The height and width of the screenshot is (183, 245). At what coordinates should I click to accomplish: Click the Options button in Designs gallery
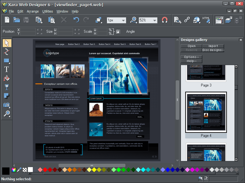click(191, 57)
